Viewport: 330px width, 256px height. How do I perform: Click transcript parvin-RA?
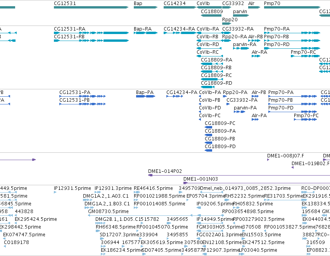[x=245, y=44]
